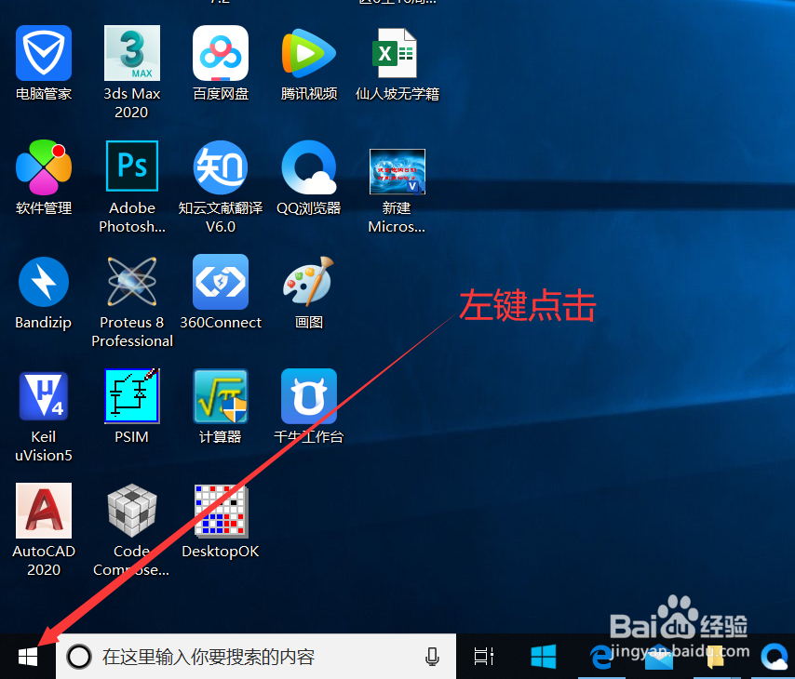Viewport: 795px width, 679px height.
Task: Launch 3ds Max 2020 from desktop
Action: click(132, 53)
